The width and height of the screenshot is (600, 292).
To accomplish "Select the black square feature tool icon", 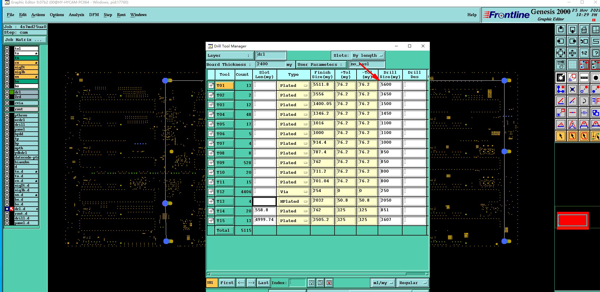I will [561, 78].
